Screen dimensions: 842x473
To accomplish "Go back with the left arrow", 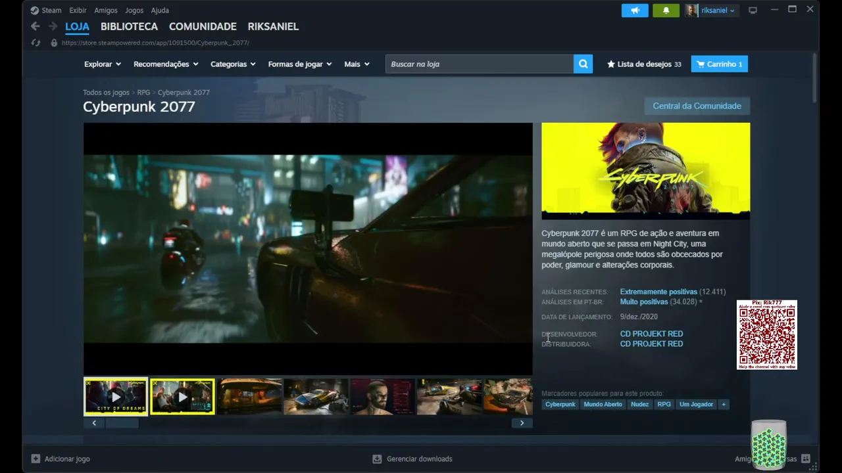I will pos(36,26).
